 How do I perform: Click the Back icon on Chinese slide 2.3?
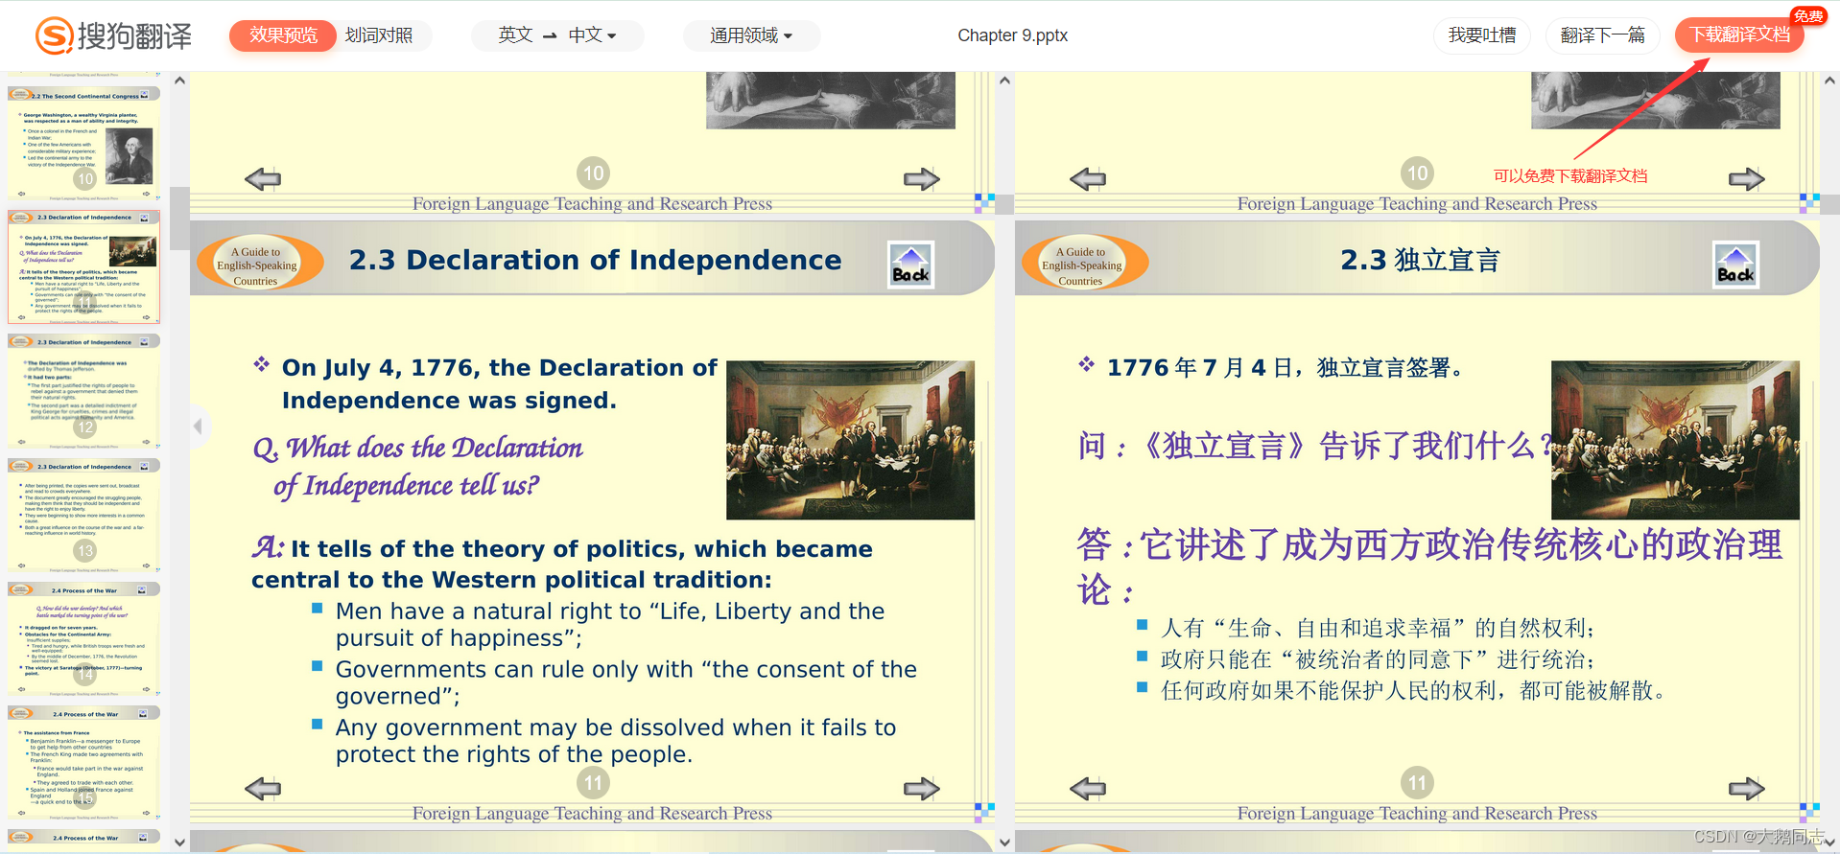pyautogui.click(x=1735, y=265)
